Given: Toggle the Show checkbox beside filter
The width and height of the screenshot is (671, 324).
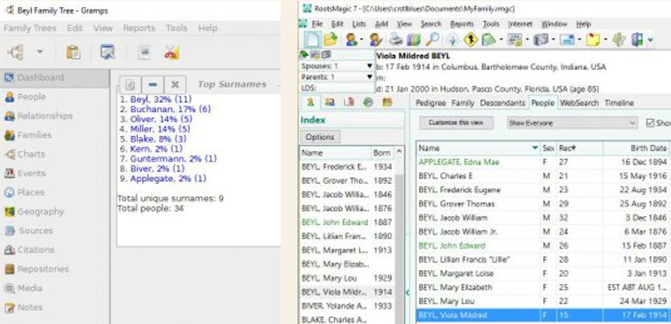Looking at the screenshot, I should pyautogui.click(x=650, y=123).
